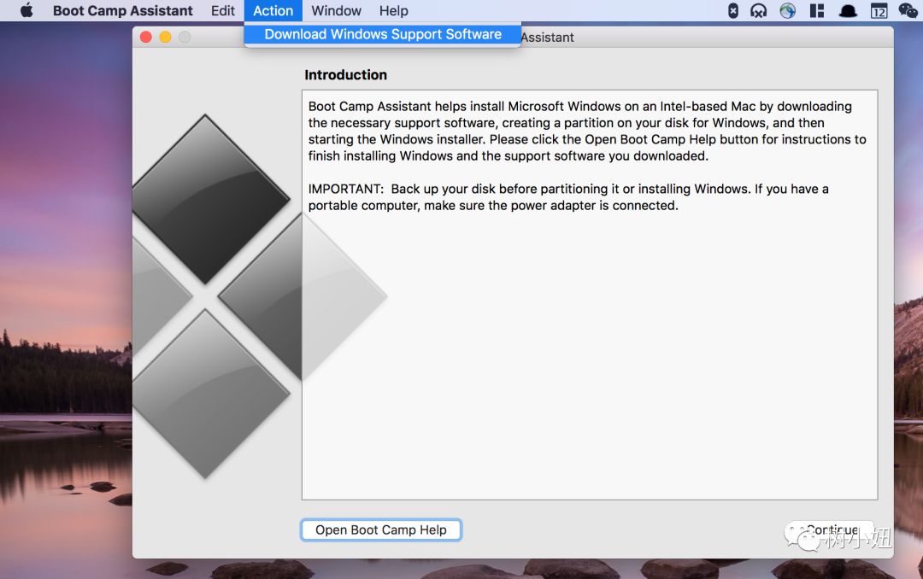Click the Continue button

[x=832, y=529]
